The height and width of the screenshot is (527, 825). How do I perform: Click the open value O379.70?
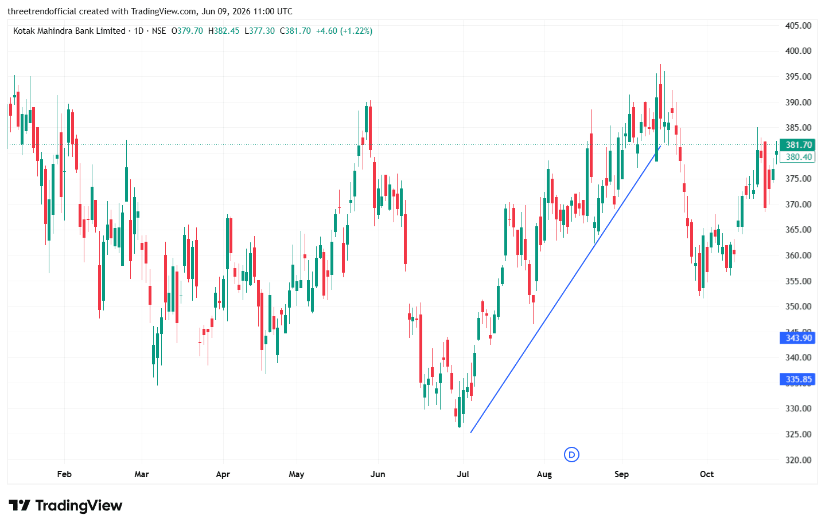[187, 31]
